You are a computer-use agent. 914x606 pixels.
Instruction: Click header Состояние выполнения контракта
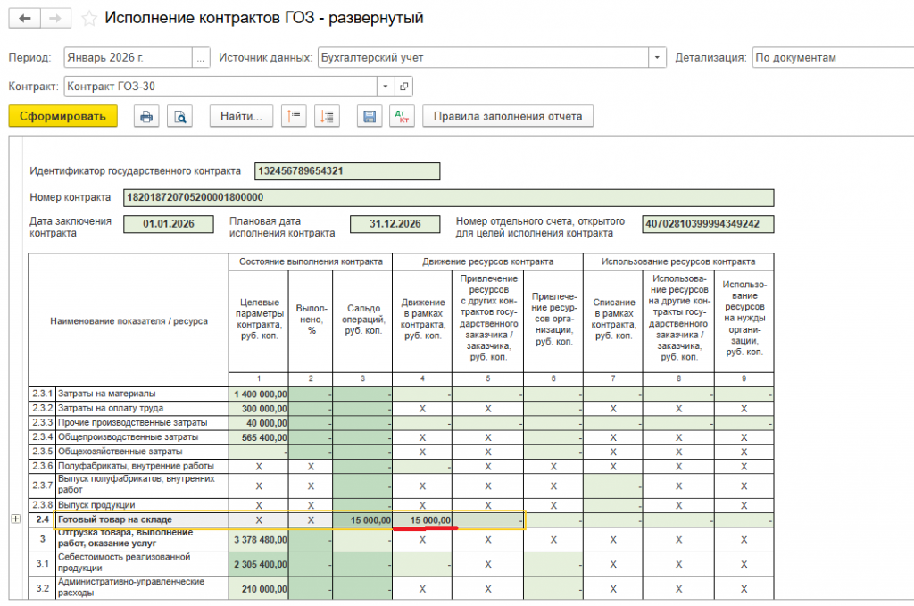[311, 262]
